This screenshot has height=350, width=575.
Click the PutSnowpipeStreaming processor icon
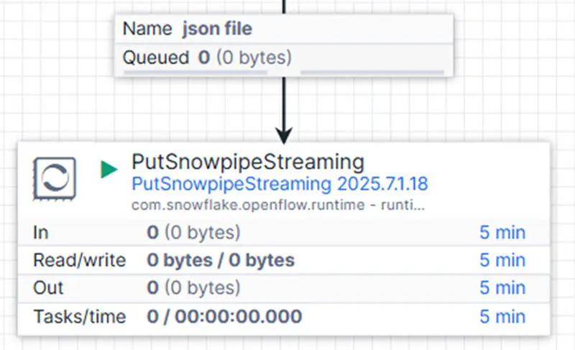click(55, 178)
